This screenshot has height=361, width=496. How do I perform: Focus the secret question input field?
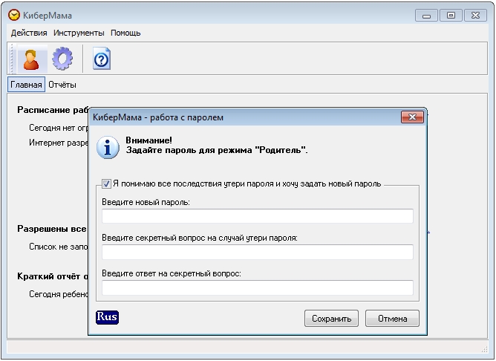[x=258, y=252]
